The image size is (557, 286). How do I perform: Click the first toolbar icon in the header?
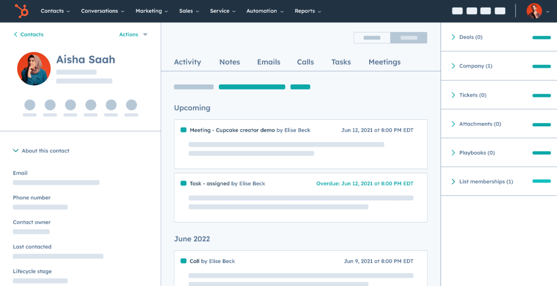point(457,11)
